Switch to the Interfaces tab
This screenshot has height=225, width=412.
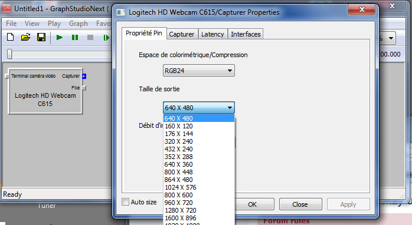(246, 34)
